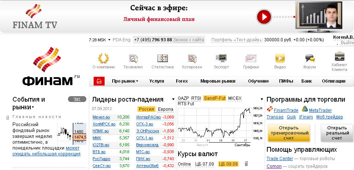354x170 pixels.
Task: Open the Обучение menu item
Action: pos(259,81)
